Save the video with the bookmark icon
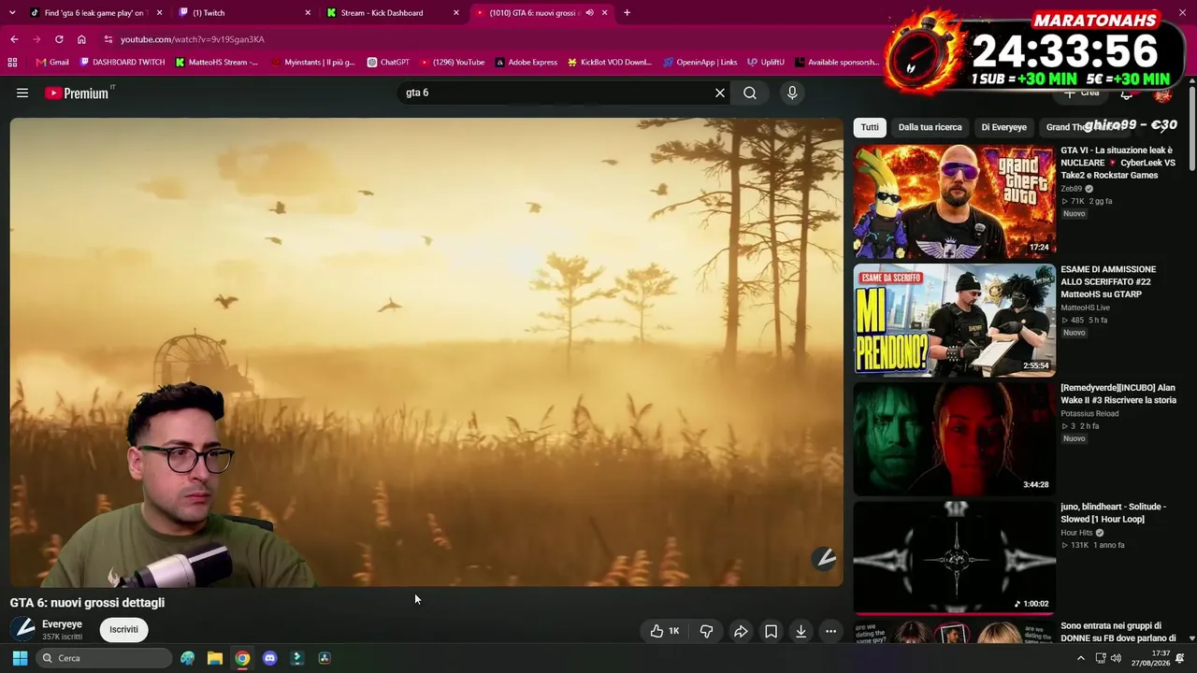This screenshot has width=1197, height=673. click(x=771, y=631)
